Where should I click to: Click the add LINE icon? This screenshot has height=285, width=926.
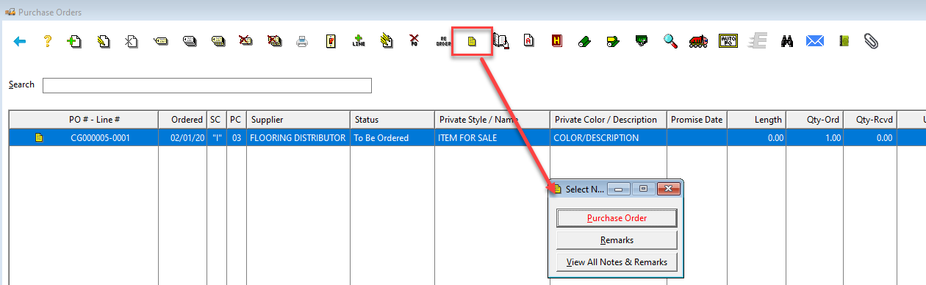coord(359,41)
